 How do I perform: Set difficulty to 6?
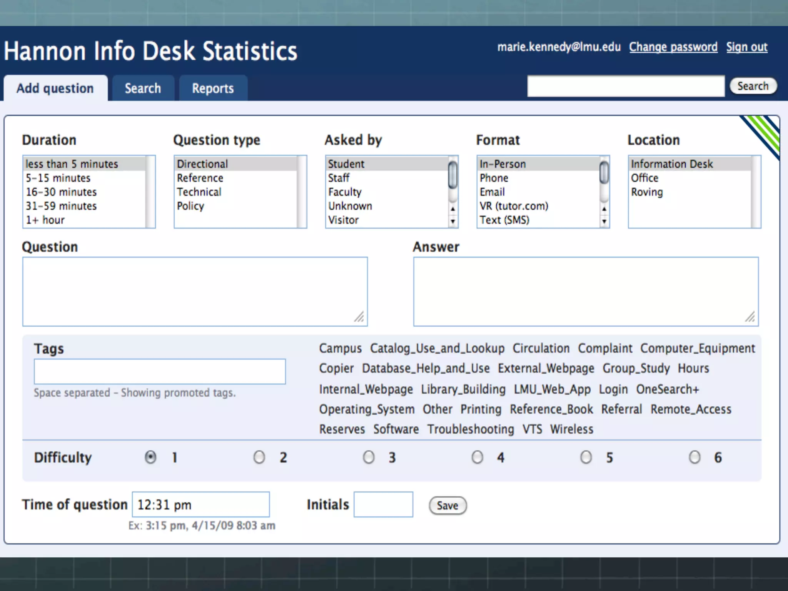coord(695,457)
